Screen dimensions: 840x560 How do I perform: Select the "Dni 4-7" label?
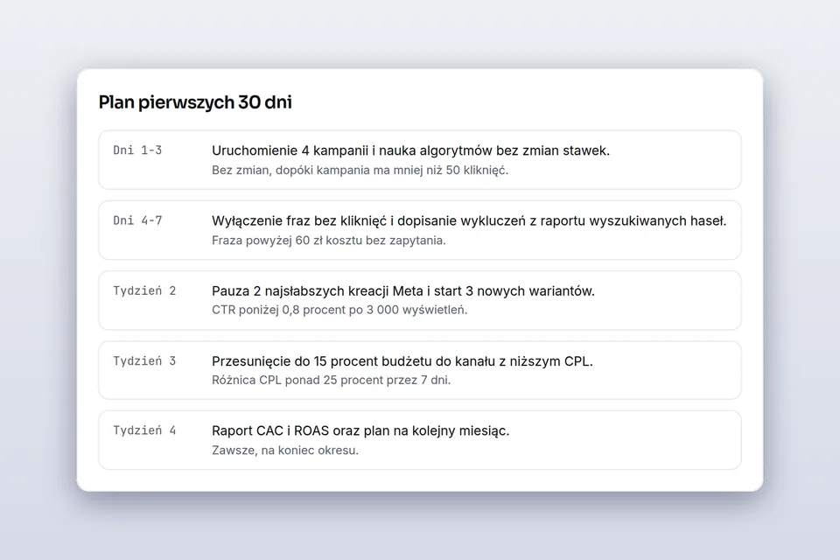137,220
